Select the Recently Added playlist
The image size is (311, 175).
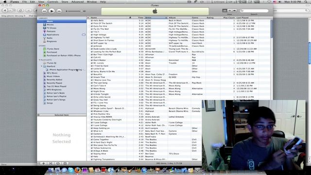tap(54, 80)
